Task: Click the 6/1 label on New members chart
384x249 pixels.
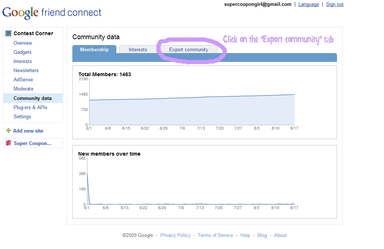Action: point(87,208)
